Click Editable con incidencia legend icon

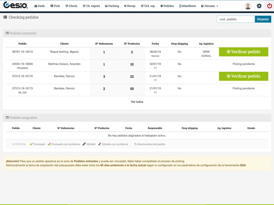click(100, 144)
